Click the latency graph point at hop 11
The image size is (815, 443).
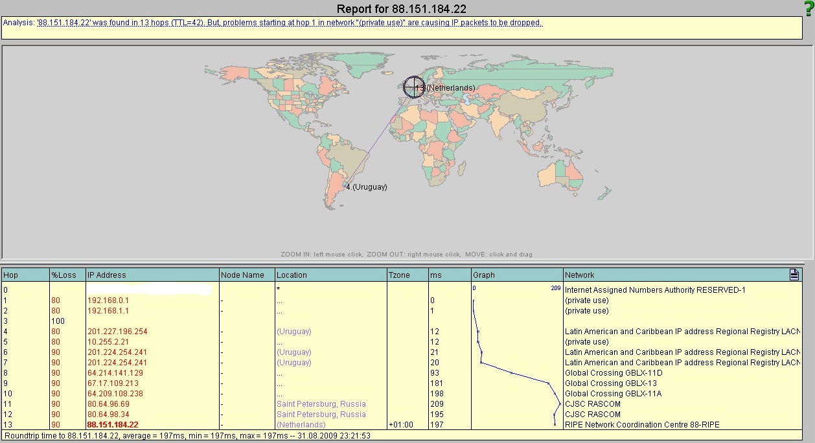(x=559, y=404)
